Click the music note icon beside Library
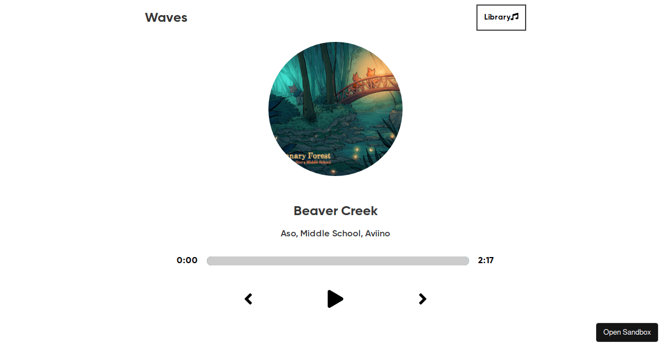671x352 pixels. point(515,17)
